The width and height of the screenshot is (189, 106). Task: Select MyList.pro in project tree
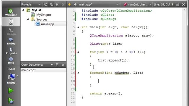[x=43, y=15]
